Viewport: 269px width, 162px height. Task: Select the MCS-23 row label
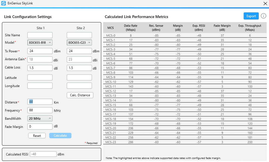click(x=111, y=142)
